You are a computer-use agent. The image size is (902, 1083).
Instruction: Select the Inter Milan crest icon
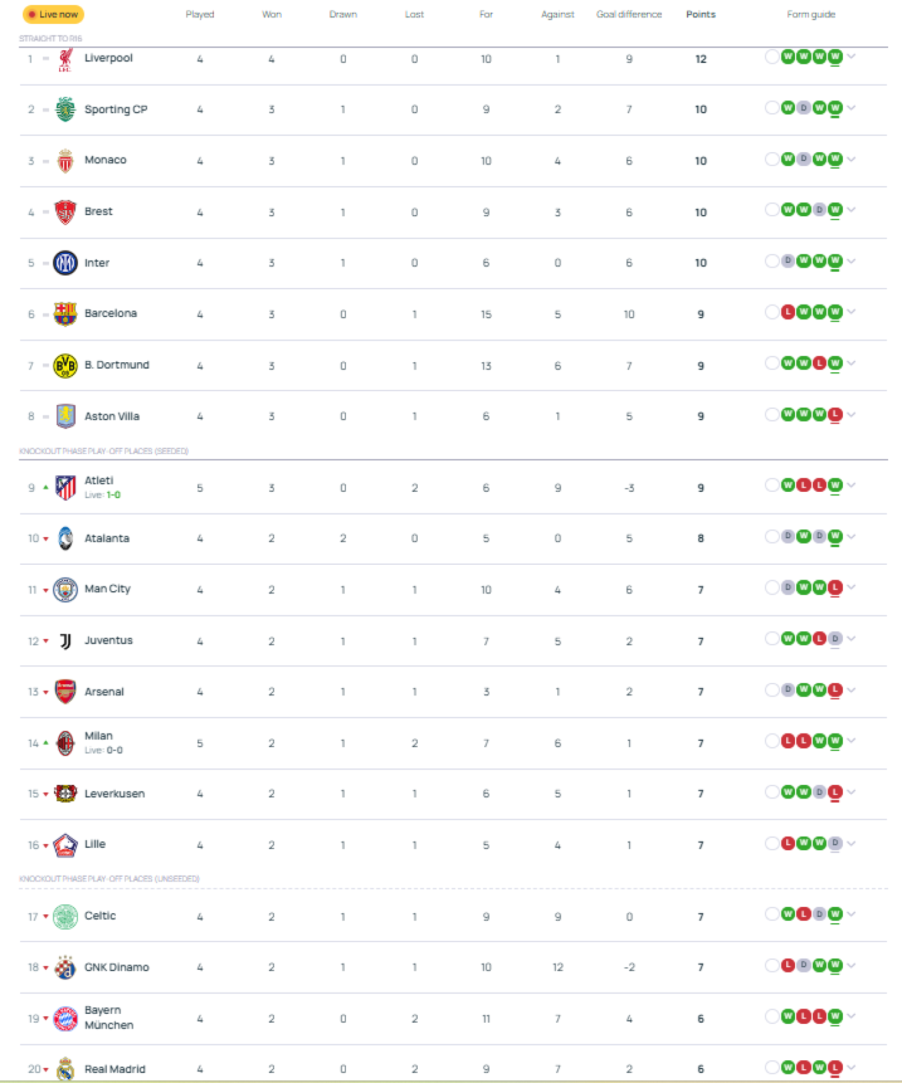click(x=66, y=262)
